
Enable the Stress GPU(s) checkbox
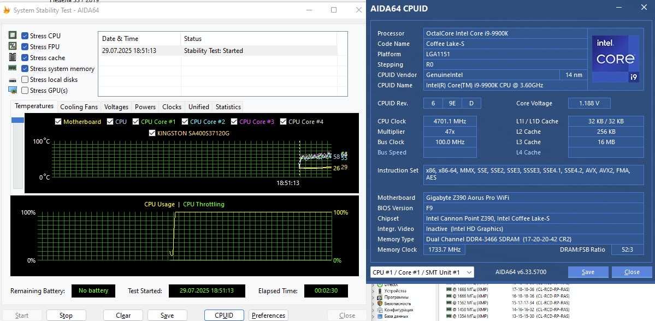(25, 90)
